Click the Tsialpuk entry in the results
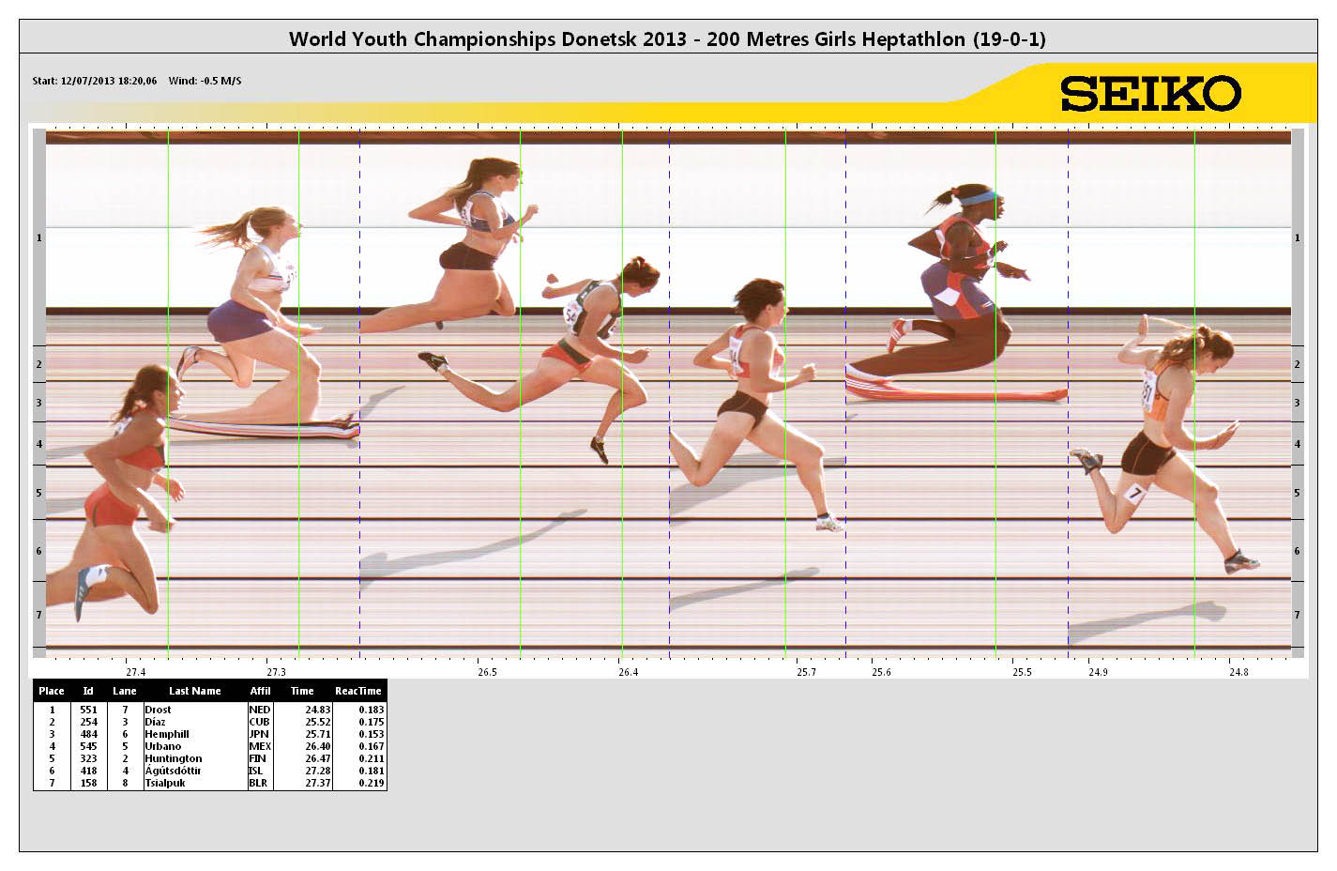This screenshot has height=871, width=1337. click(165, 783)
